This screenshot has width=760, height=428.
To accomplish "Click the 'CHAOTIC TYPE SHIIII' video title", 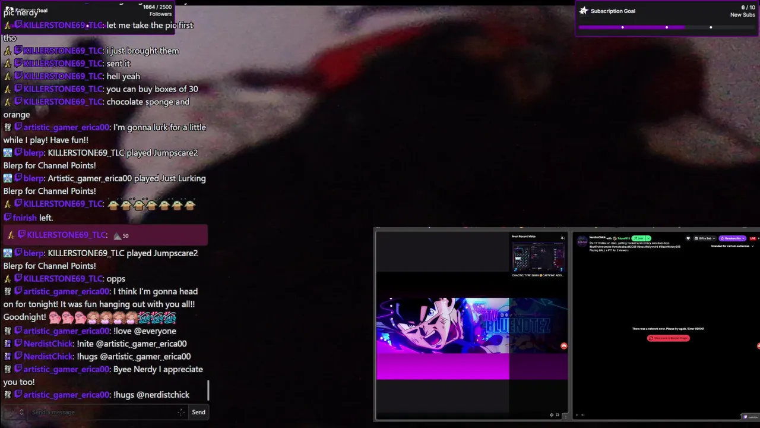I will point(538,275).
